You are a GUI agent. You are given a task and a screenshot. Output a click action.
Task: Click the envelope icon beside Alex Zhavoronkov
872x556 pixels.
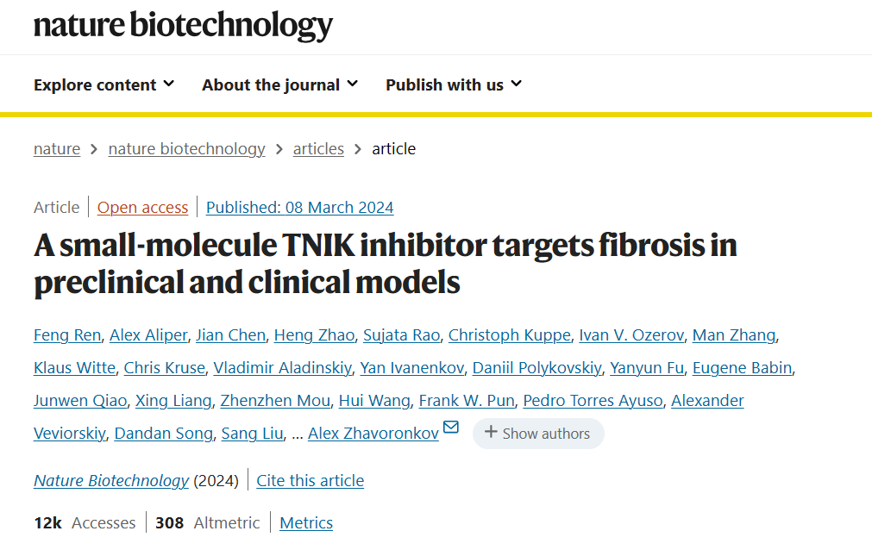point(450,428)
